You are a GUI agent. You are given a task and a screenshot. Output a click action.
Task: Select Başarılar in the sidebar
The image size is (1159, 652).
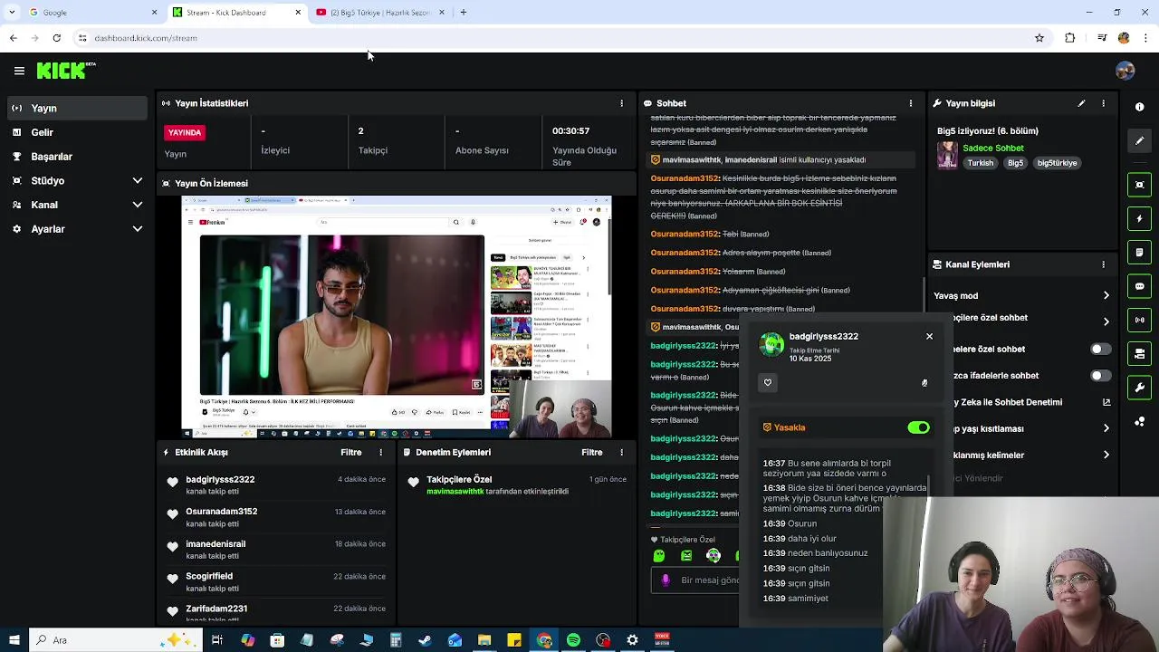click(77, 157)
